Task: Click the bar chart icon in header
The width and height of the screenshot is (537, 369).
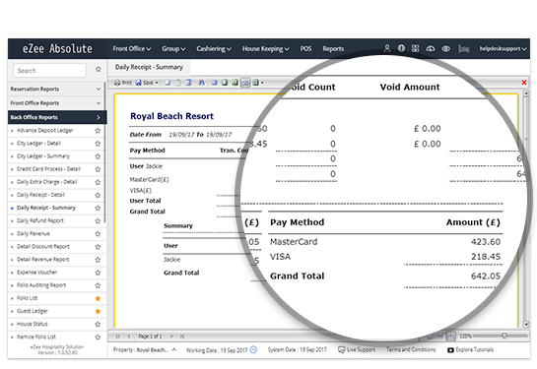Action: (464, 48)
